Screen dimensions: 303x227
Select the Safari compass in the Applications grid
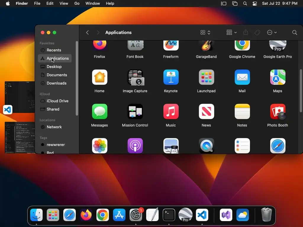pyautogui.click(x=278, y=146)
